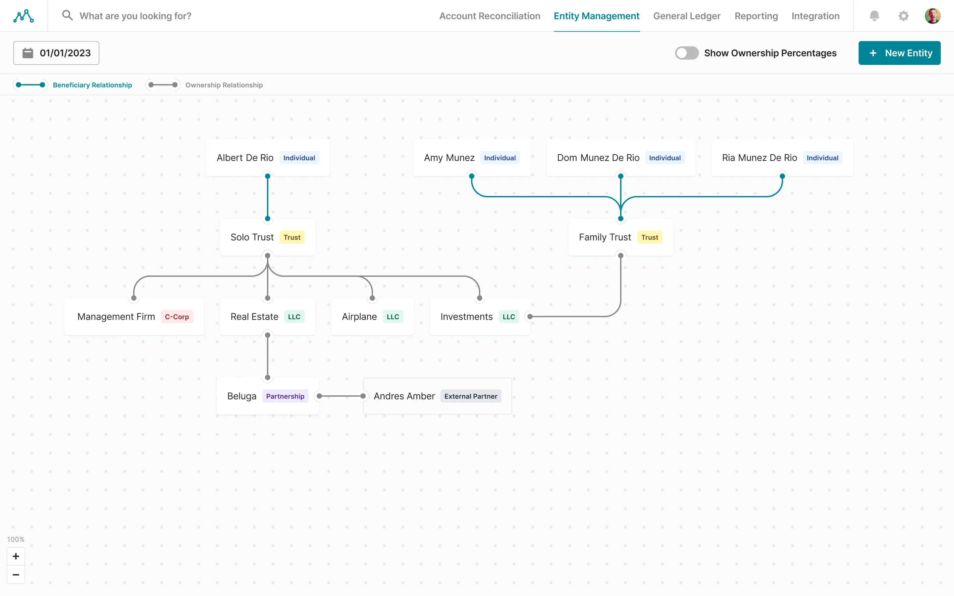Viewport: 954px width, 596px height.
Task: Open the notifications bell
Action: pyautogui.click(x=874, y=16)
